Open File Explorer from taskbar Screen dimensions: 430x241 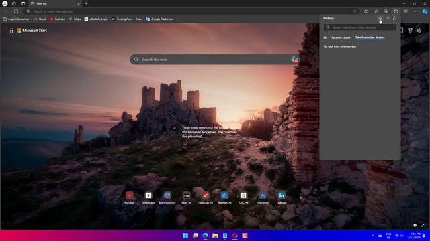coord(215,236)
